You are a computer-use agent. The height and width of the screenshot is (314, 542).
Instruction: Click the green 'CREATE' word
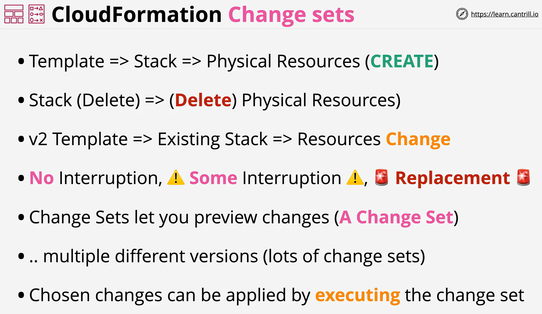click(x=402, y=61)
